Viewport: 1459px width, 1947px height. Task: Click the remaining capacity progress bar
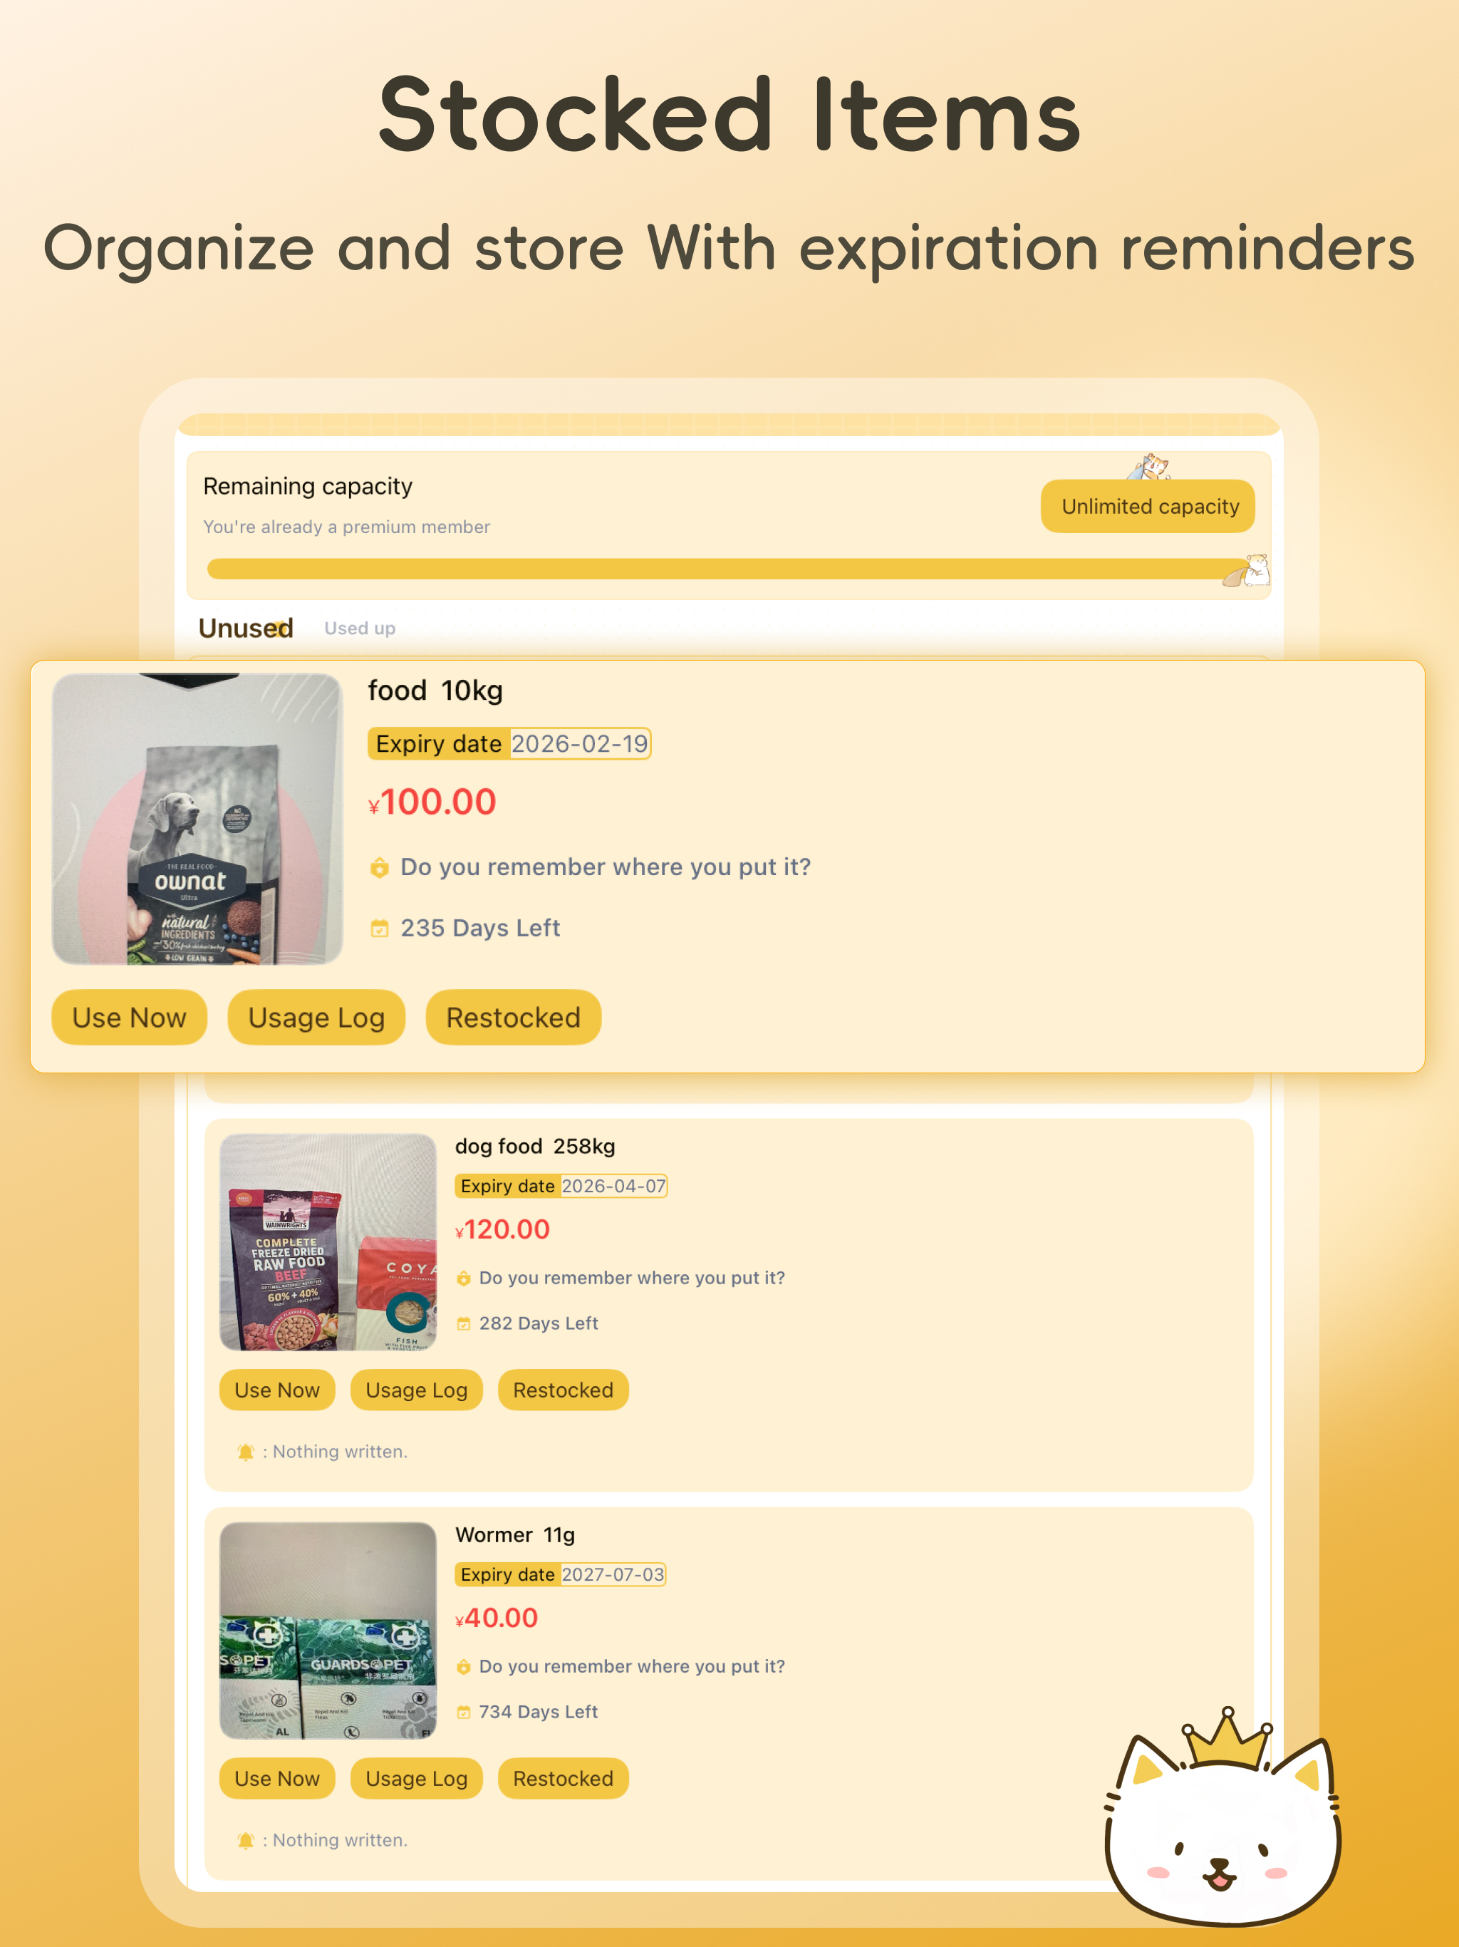(x=729, y=569)
